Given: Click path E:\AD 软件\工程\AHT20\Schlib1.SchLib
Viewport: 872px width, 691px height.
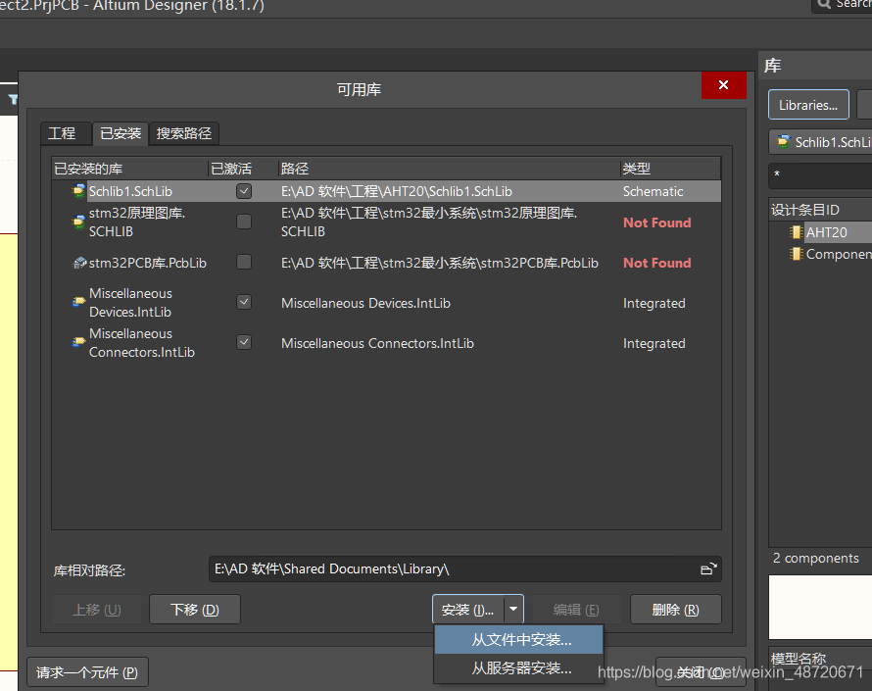Looking at the screenshot, I should pos(397,191).
